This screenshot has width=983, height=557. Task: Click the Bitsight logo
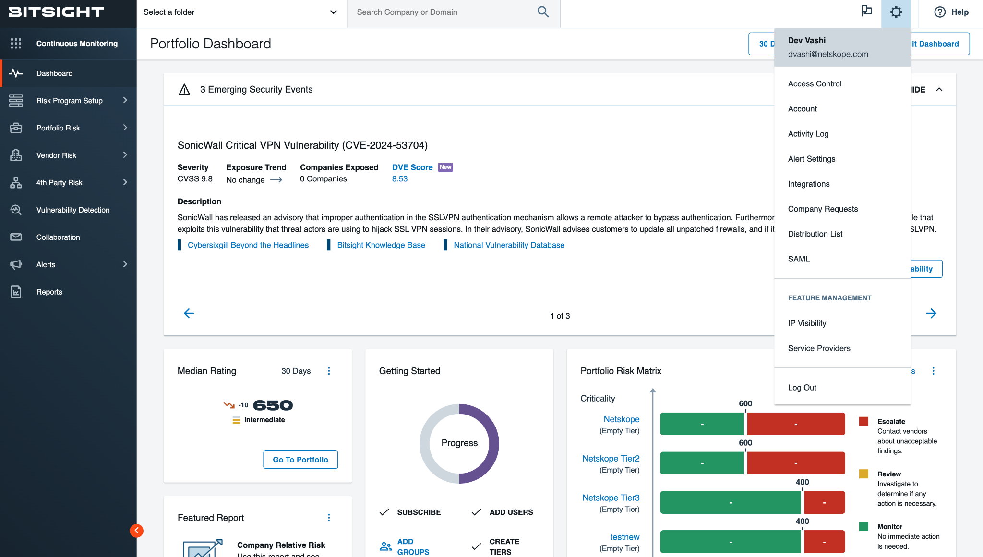coord(56,12)
